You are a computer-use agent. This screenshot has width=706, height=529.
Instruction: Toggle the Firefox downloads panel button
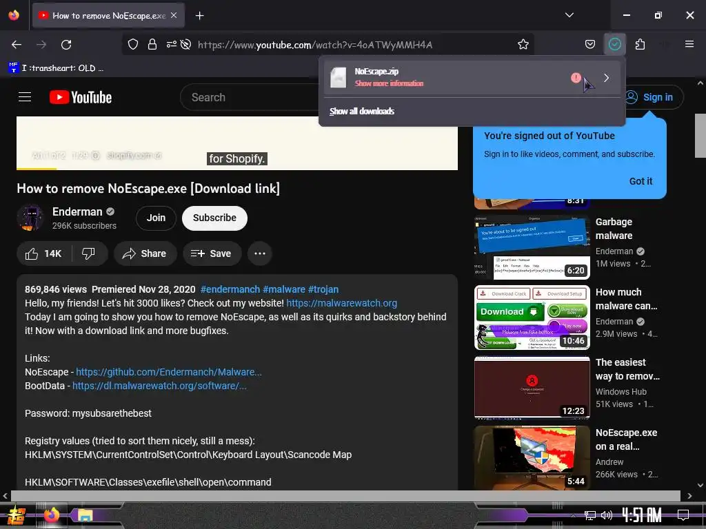(x=614, y=44)
